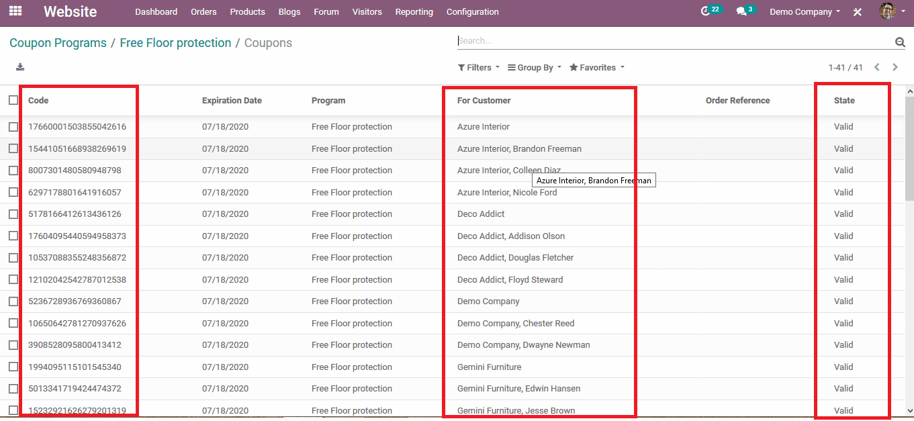
Task: Toggle the select-all checkbox in header
Action: click(13, 100)
